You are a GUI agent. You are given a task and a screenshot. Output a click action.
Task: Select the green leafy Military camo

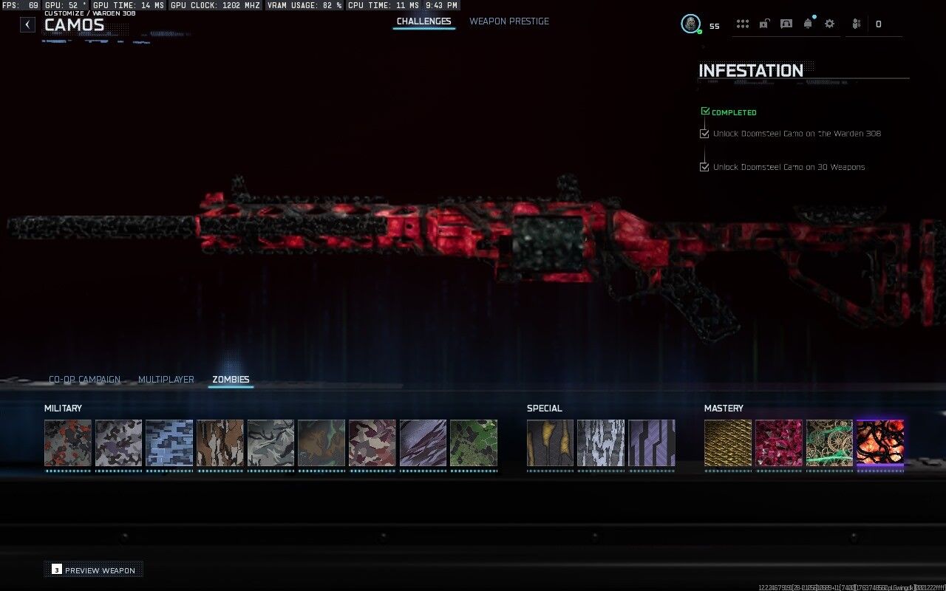pyautogui.click(x=474, y=443)
